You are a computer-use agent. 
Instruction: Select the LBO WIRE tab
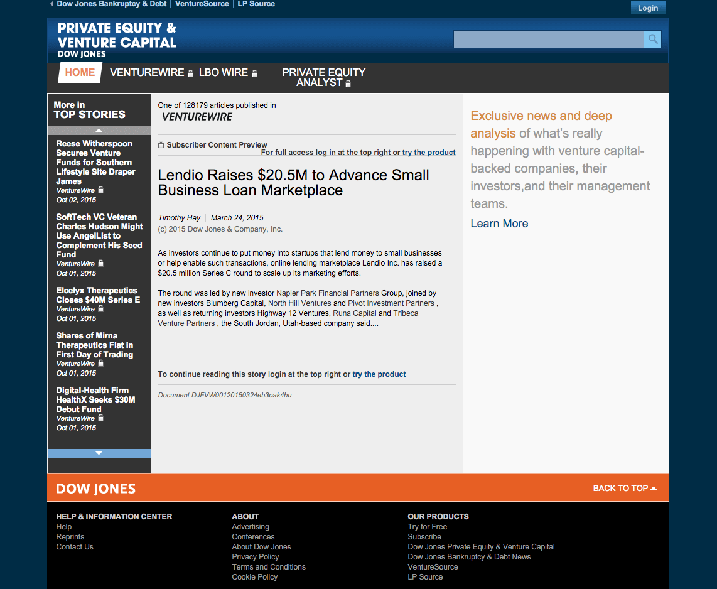[223, 72]
